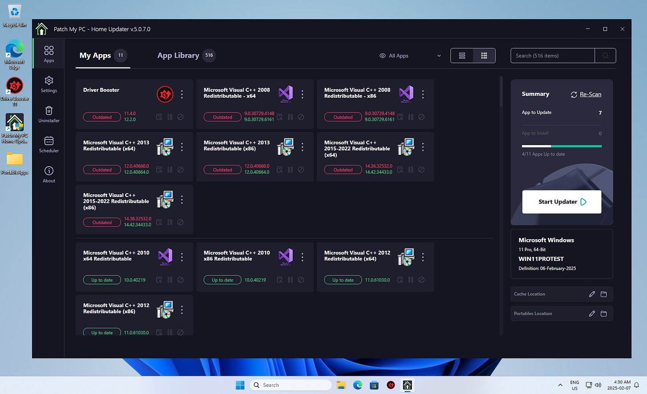Screen dimensions: 647x394
Task: Open the Recycle Bin desktop icon
Action: click(15, 15)
